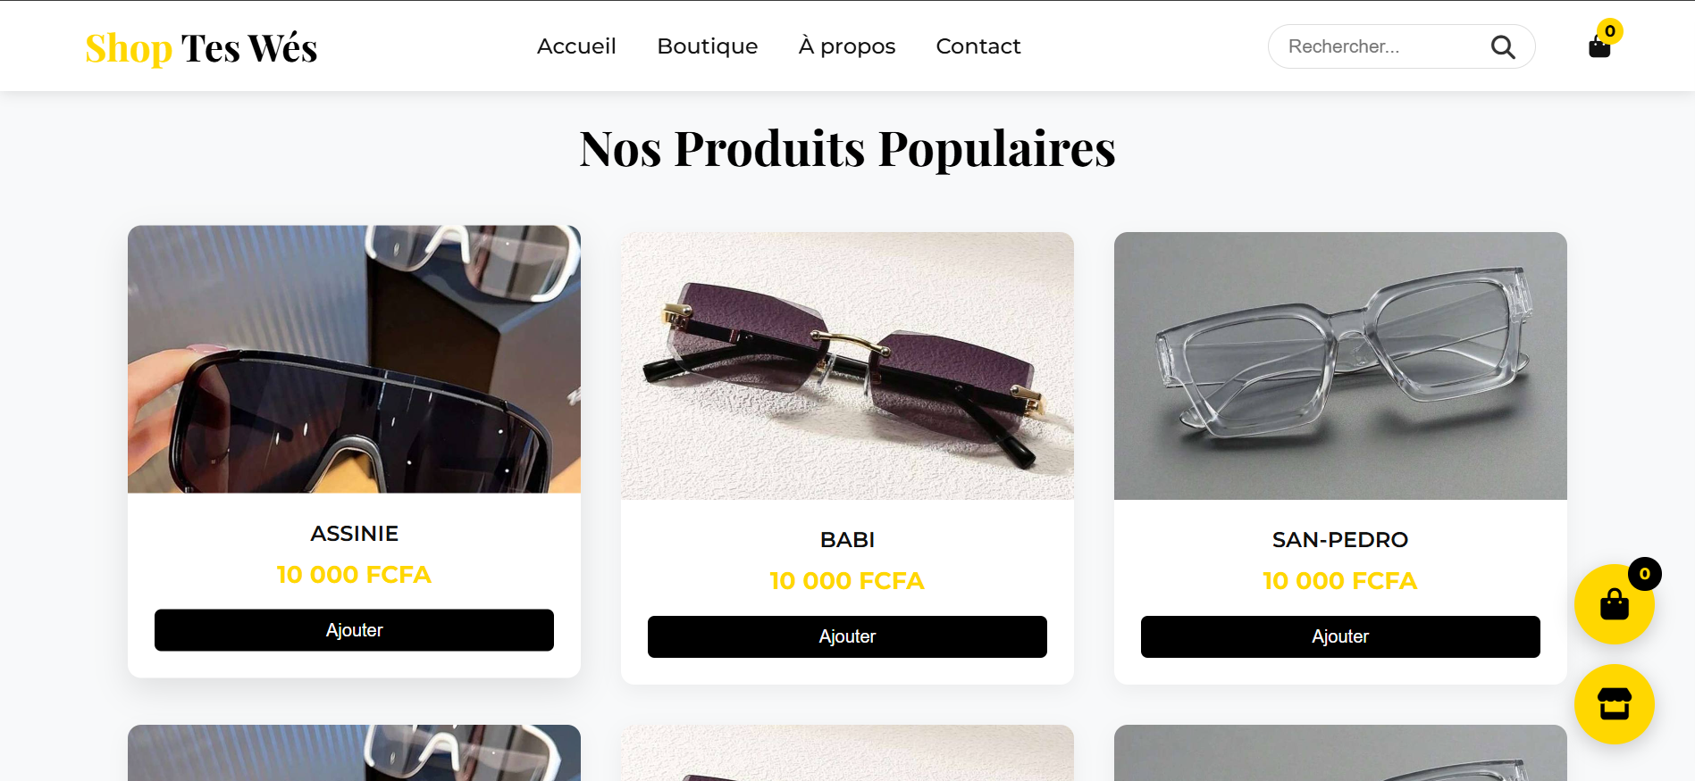Screen dimensions: 1695x781
Task: Add ASSINIE sunglasses to cart with Ajouter
Action: (354, 630)
